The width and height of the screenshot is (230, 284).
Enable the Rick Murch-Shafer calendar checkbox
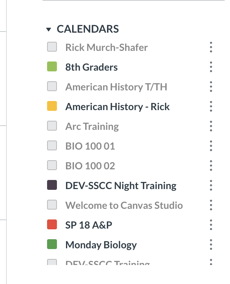(x=52, y=47)
